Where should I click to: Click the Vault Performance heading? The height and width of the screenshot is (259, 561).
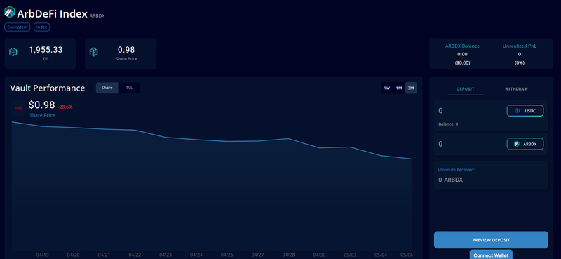[48, 88]
